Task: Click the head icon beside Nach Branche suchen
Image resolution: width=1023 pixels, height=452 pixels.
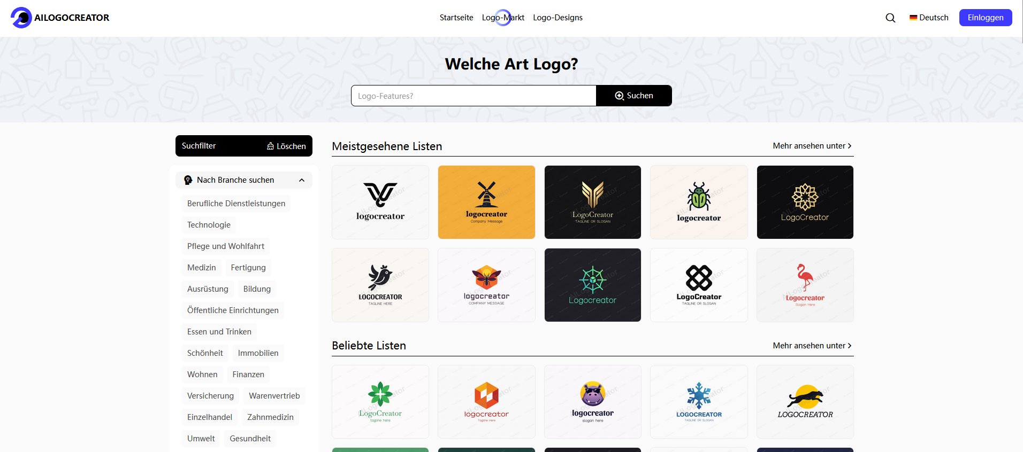Action: pos(188,180)
